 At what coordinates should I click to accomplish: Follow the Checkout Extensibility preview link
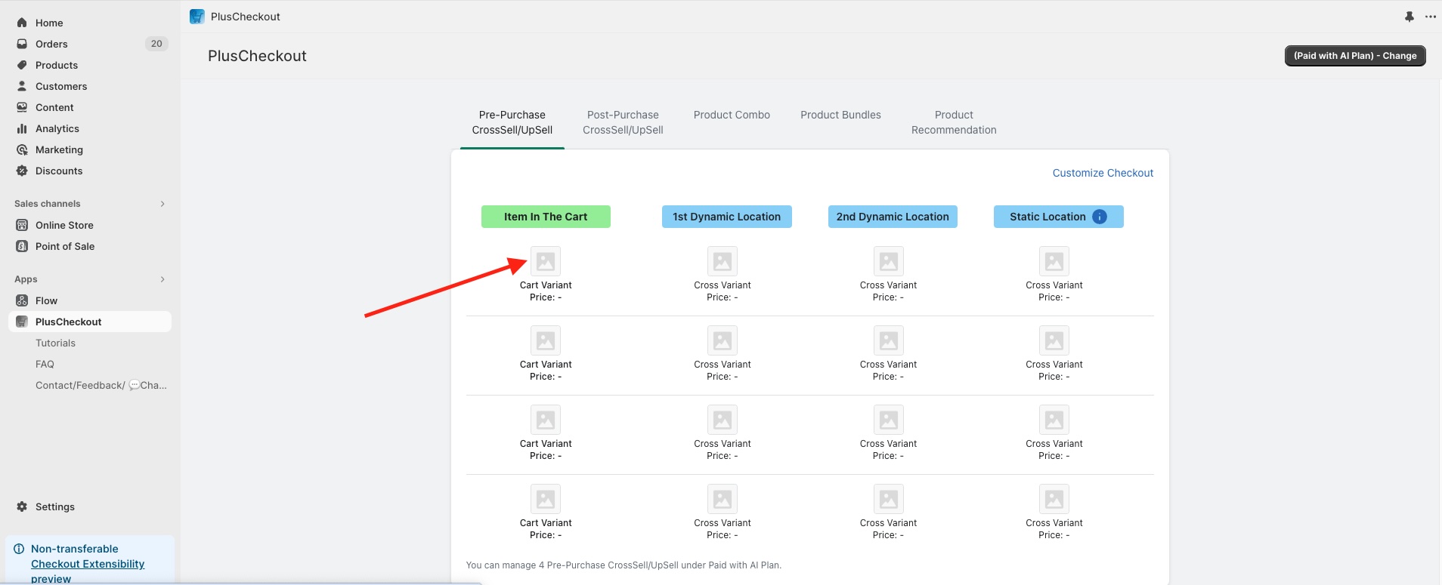point(88,564)
